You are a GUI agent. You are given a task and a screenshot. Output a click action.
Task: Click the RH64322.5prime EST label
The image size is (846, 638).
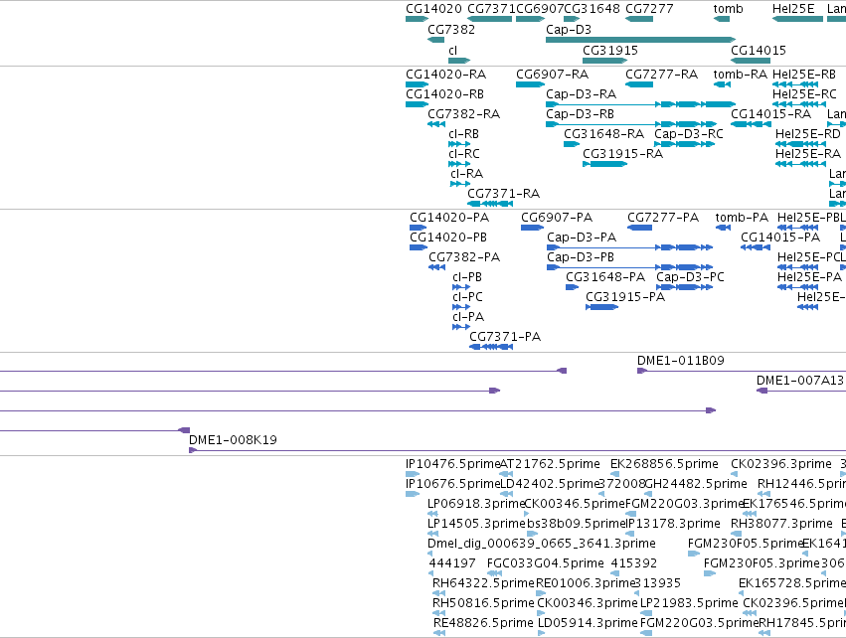[483, 583]
